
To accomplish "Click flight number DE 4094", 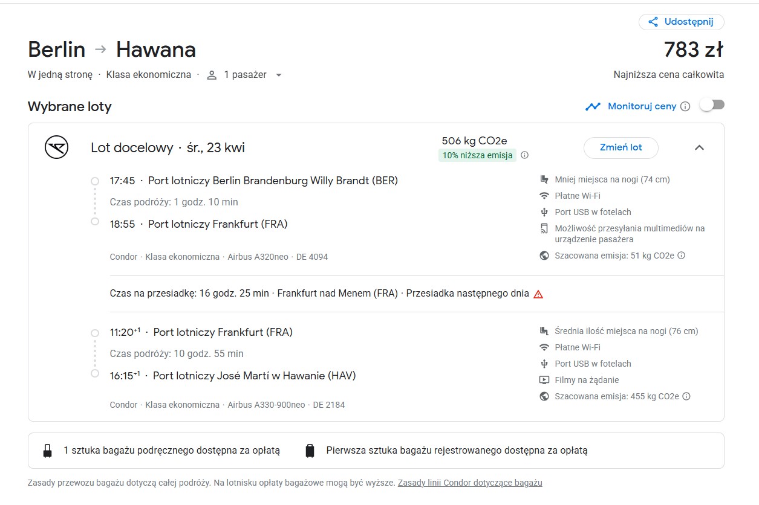I will pyautogui.click(x=312, y=257).
